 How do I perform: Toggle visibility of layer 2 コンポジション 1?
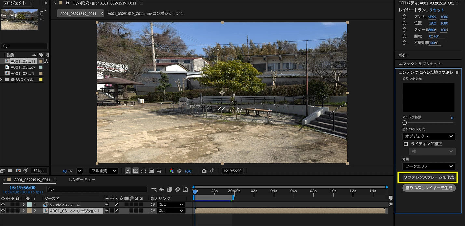[3, 211]
